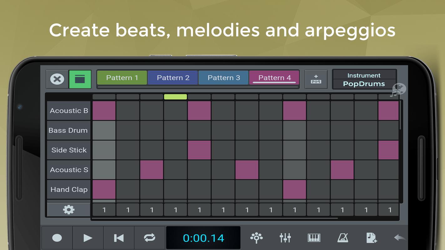Select the Bass Drum row label
Screen dimensions: 445x250
69,130
